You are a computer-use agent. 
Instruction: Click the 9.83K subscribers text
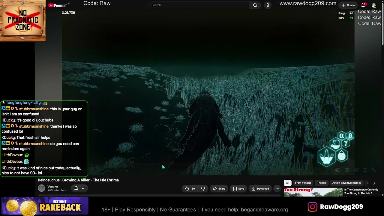point(56,190)
